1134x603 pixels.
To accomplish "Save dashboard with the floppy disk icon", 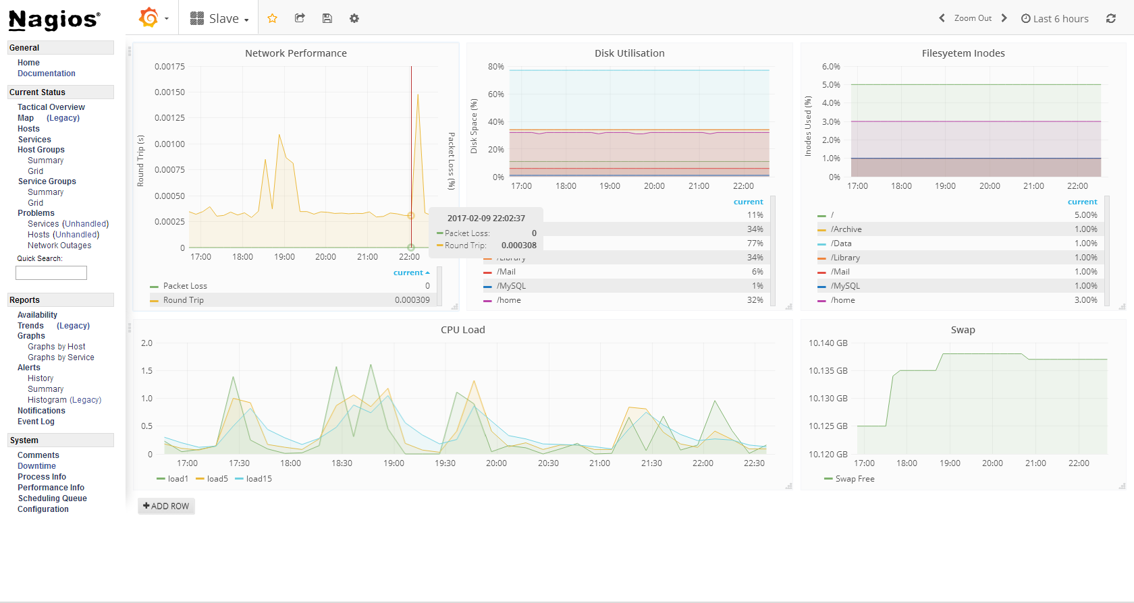I will click(327, 18).
